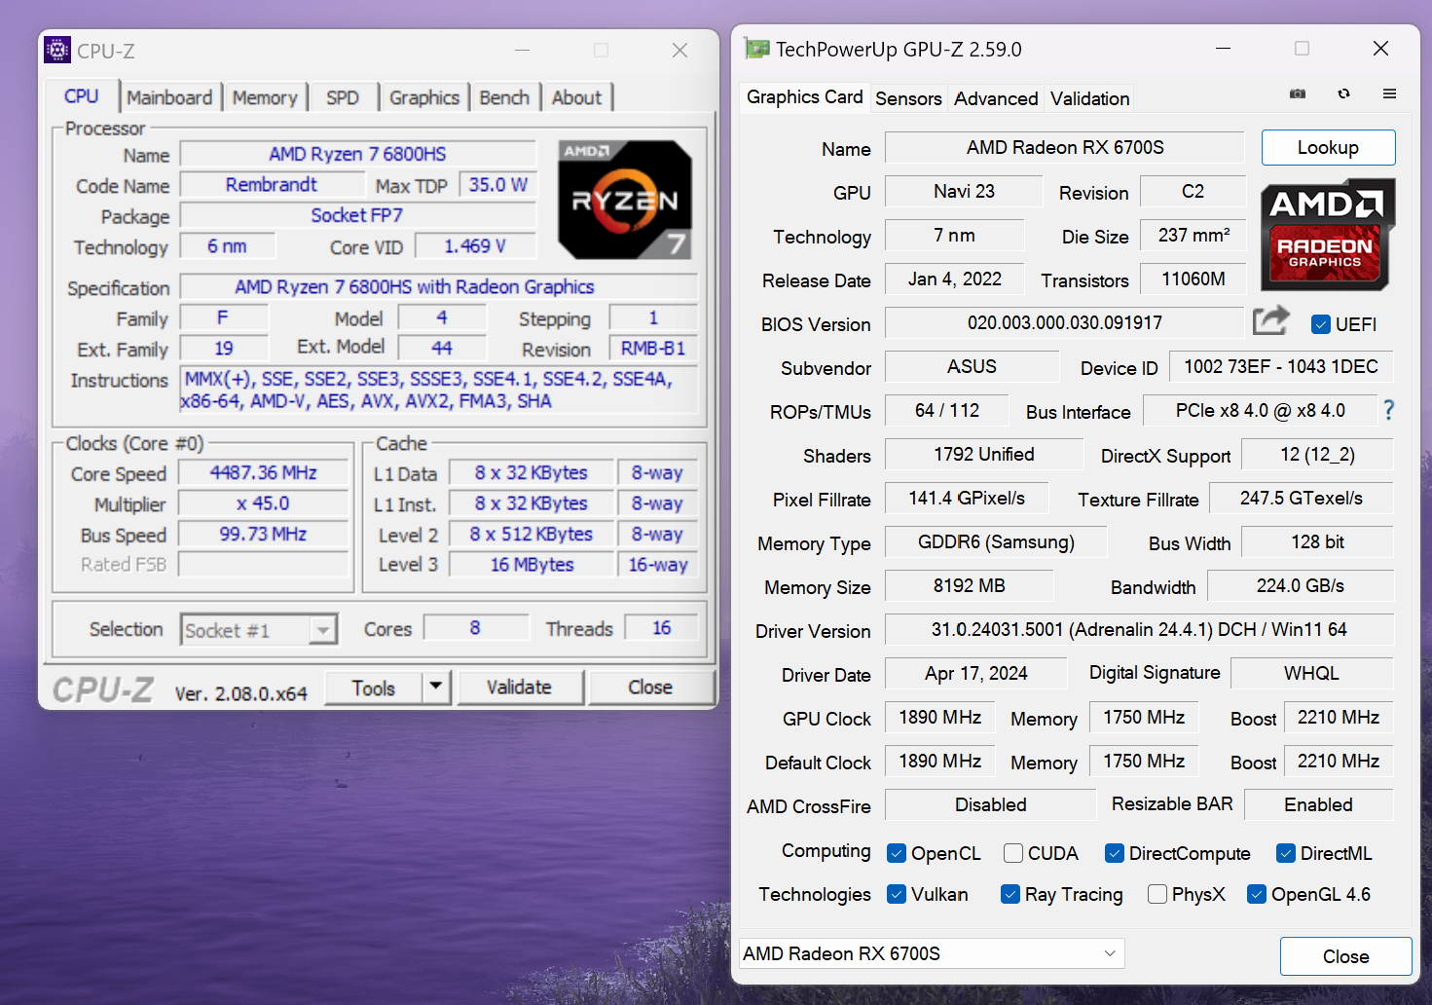1432x1005 pixels.
Task: Open the Socket #1 selection dropdown
Action: tap(259, 630)
